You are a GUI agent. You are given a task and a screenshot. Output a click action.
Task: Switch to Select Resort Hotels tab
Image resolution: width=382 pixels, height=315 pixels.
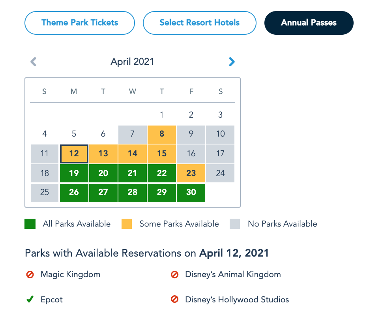[x=199, y=22]
